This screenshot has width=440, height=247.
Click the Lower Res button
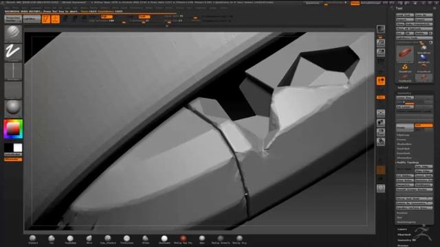pos(405,97)
